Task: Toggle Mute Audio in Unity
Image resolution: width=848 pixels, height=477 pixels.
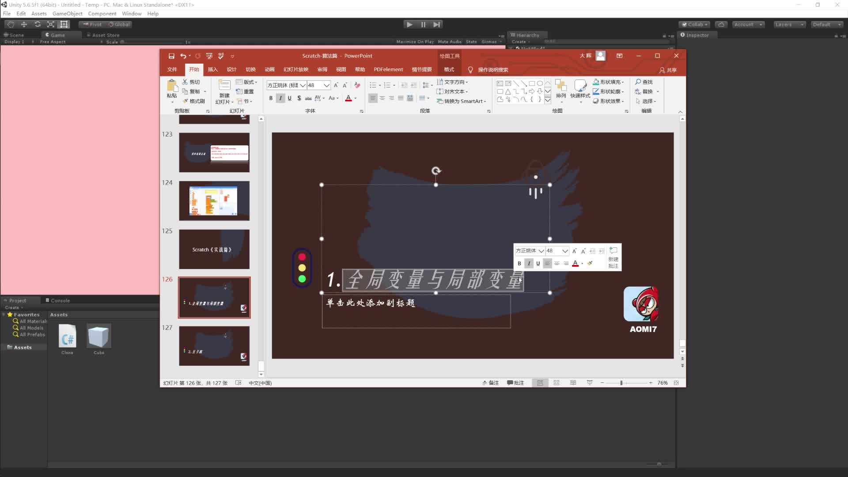Action: tap(450, 42)
